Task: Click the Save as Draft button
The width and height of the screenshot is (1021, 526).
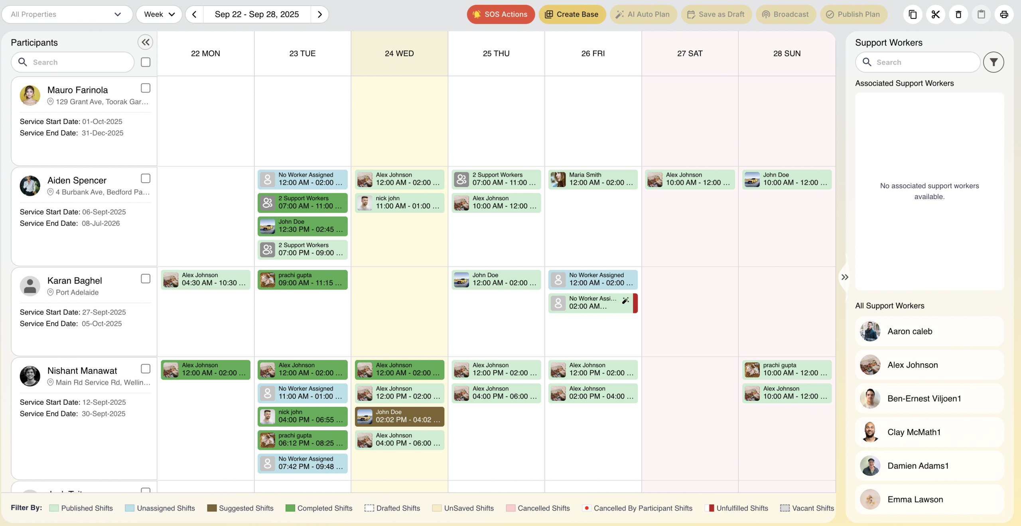Action: (x=716, y=14)
